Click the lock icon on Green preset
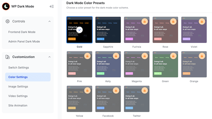The image size is (212, 119). click(x=173, y=56)
